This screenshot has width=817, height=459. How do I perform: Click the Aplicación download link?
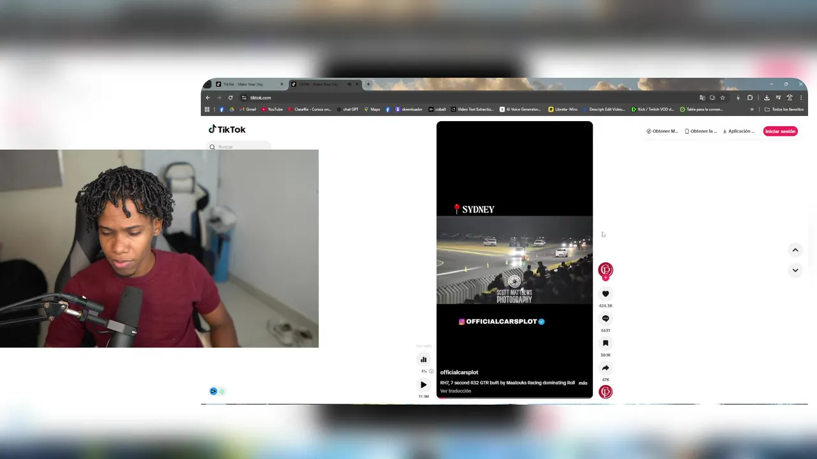(738, 131)
